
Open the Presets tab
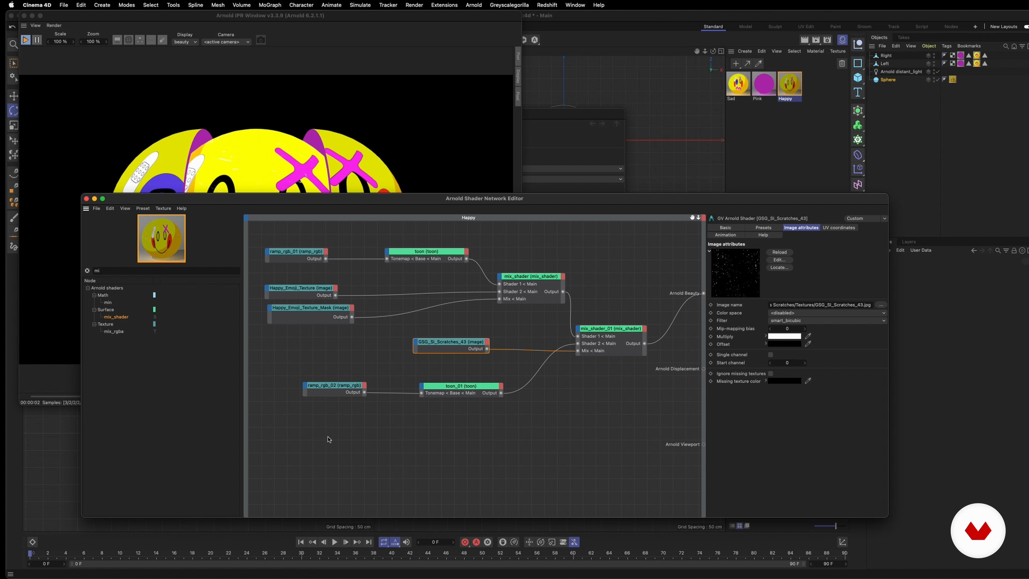click(763, 228)
